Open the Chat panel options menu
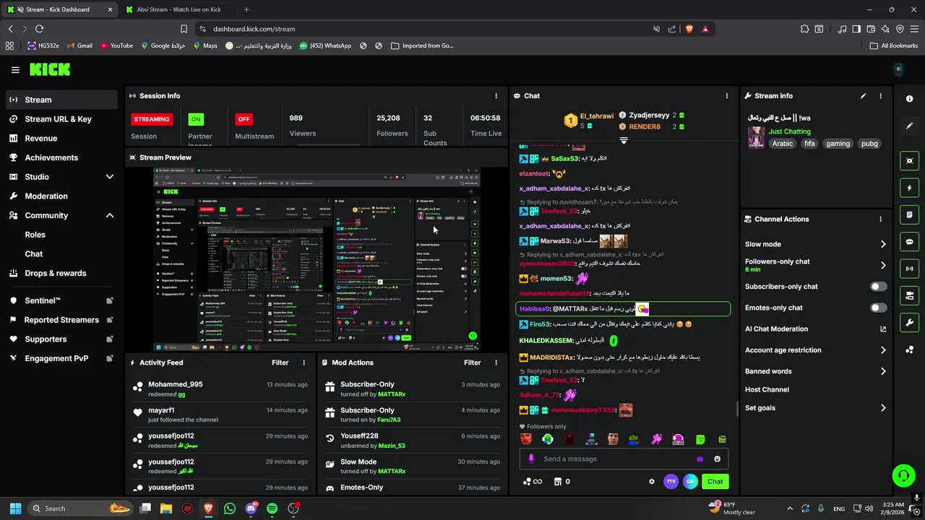The image size is (925, 520). pyautogui.click(x=727, y=96)
